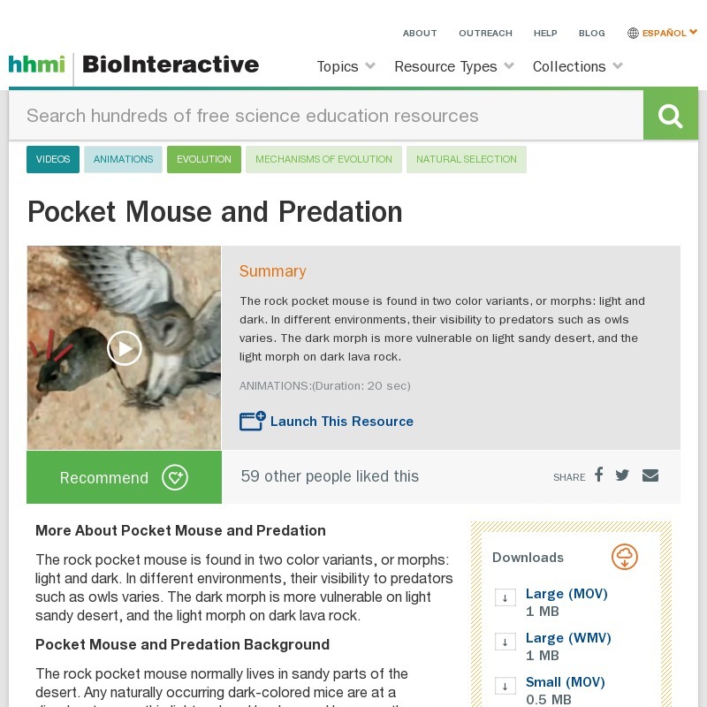Click the green search magnifier icon
The height and width of the screenshot is (707, 707).
pos(670,113)
